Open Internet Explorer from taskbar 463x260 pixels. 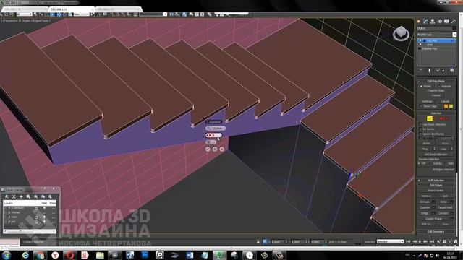(25, 255)
